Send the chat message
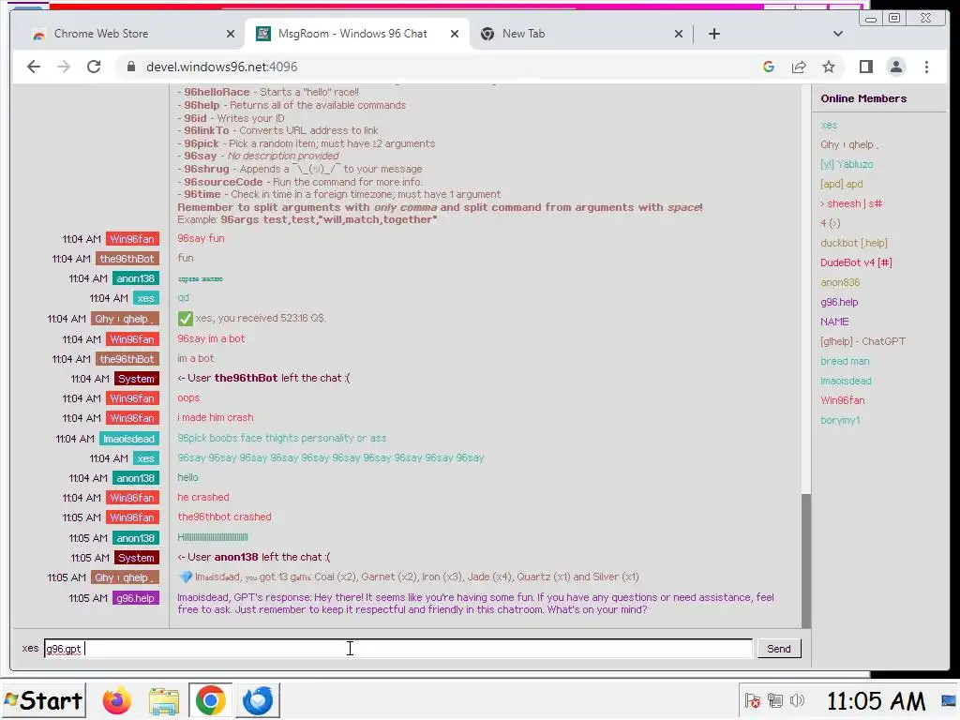 [x=779, y=649]
